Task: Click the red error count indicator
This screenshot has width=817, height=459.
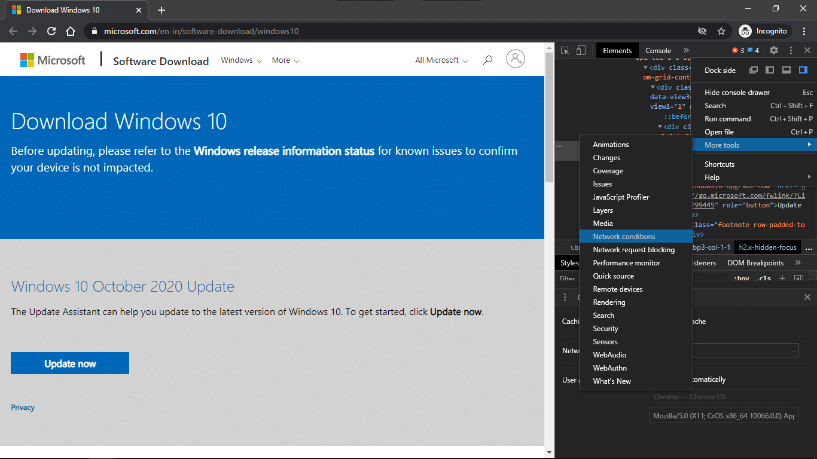Action: pyautogui.click(x=738, y=51)
